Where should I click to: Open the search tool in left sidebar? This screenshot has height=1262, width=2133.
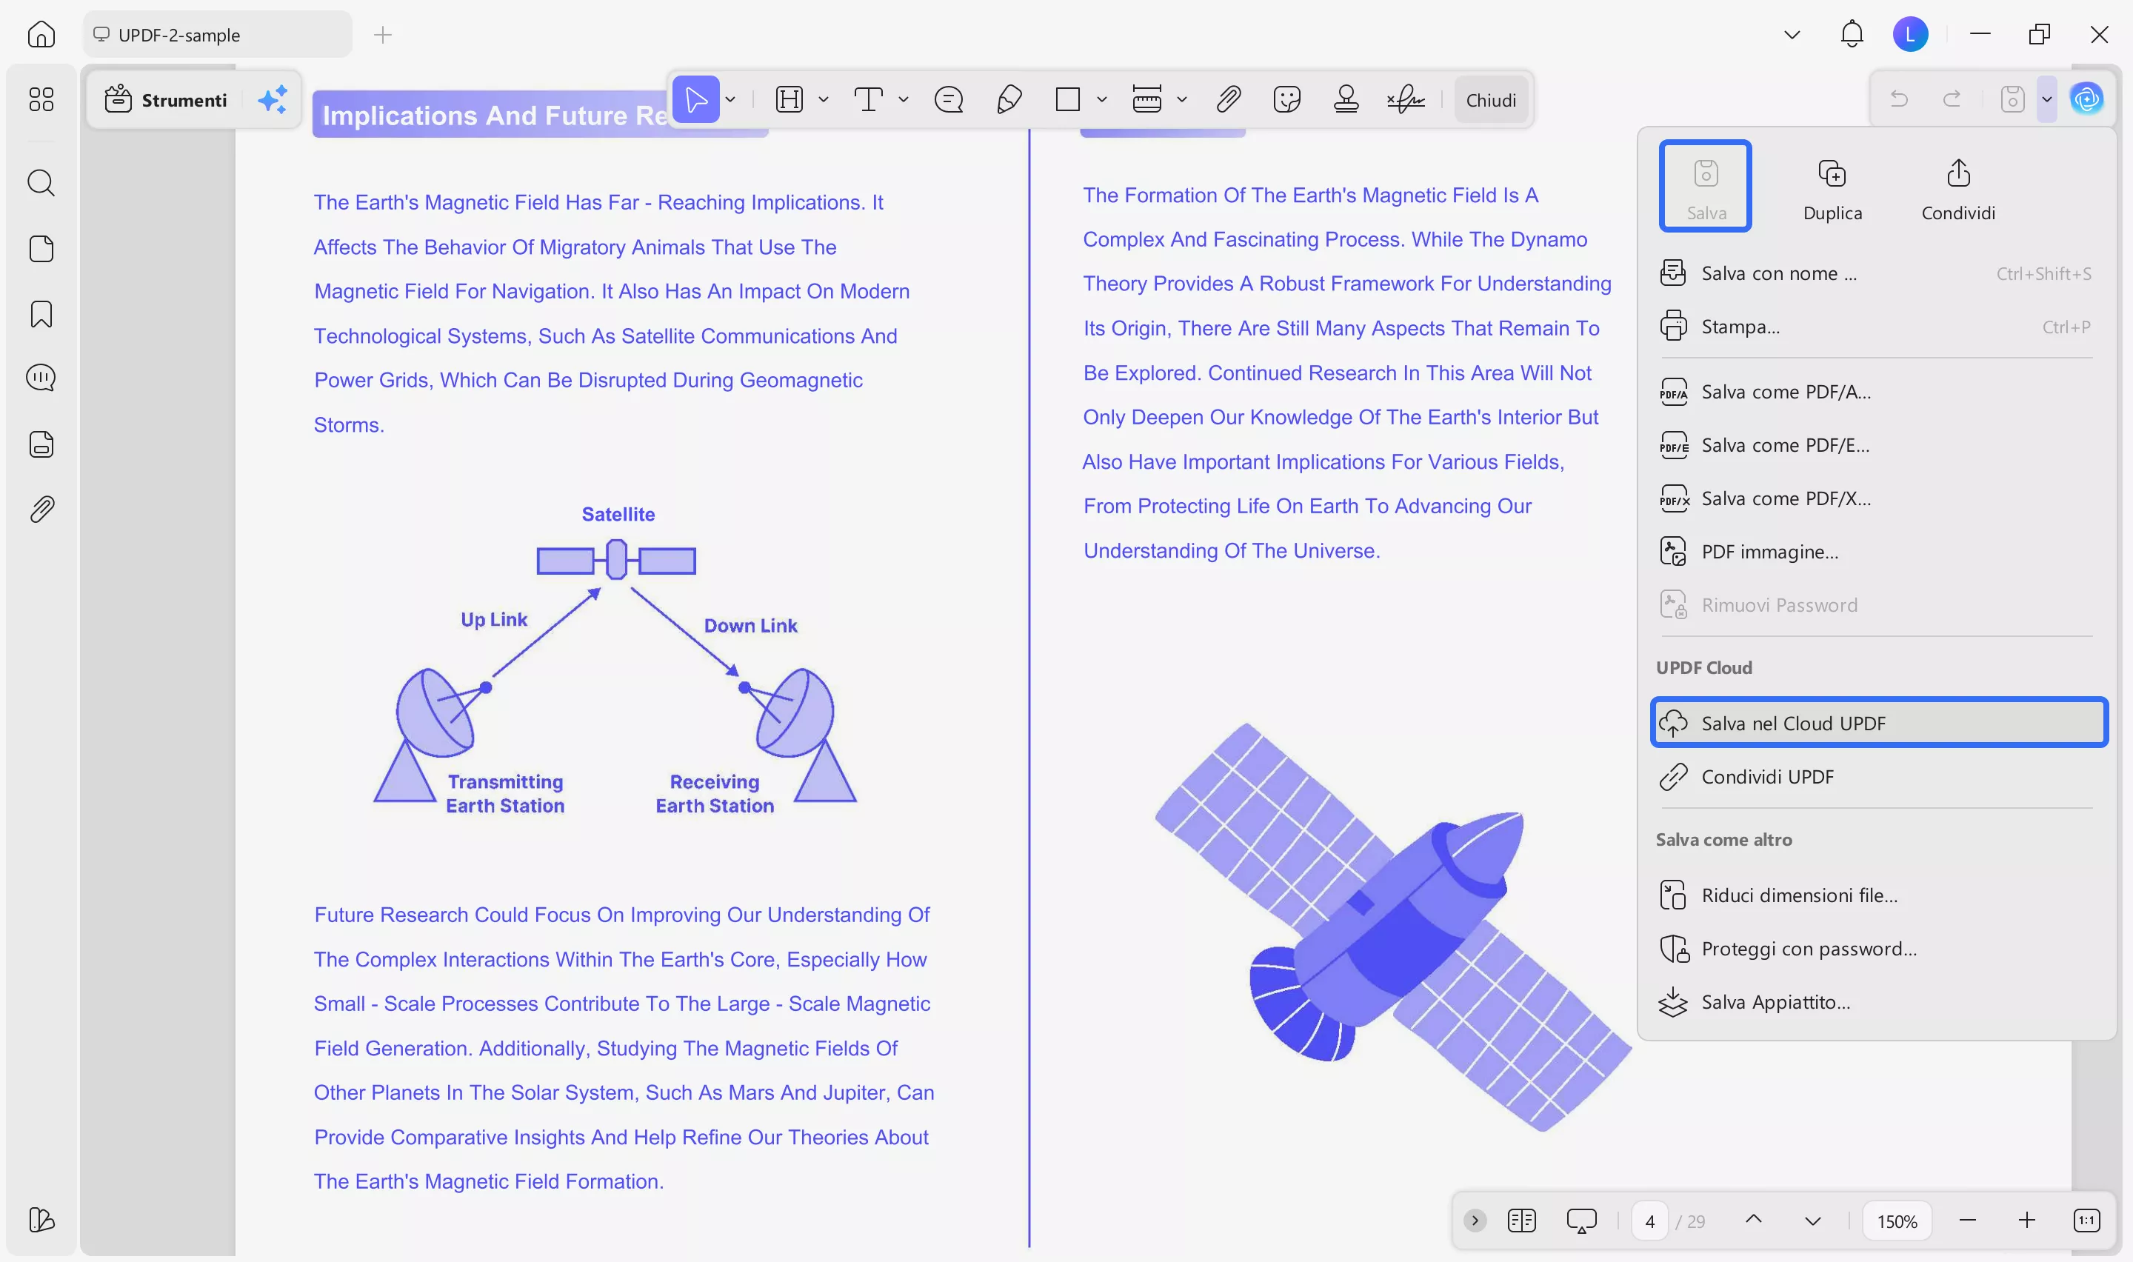(x=41, y=183)
